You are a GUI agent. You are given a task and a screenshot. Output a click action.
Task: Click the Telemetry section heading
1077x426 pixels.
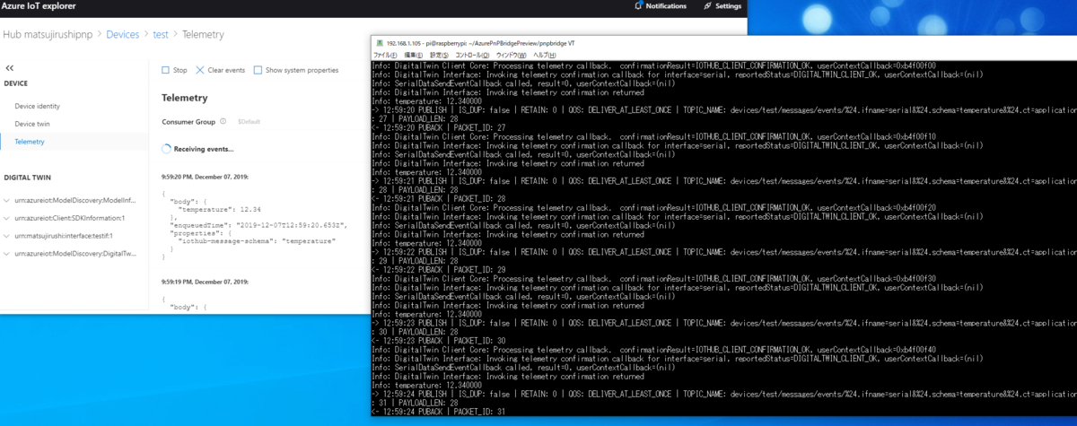(185, 98)
